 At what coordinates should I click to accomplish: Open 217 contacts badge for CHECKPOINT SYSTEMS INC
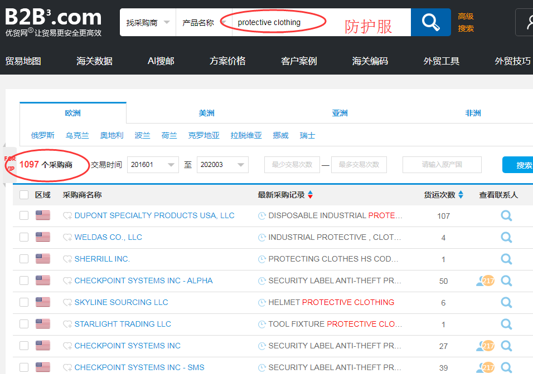[x=486, y=346]
